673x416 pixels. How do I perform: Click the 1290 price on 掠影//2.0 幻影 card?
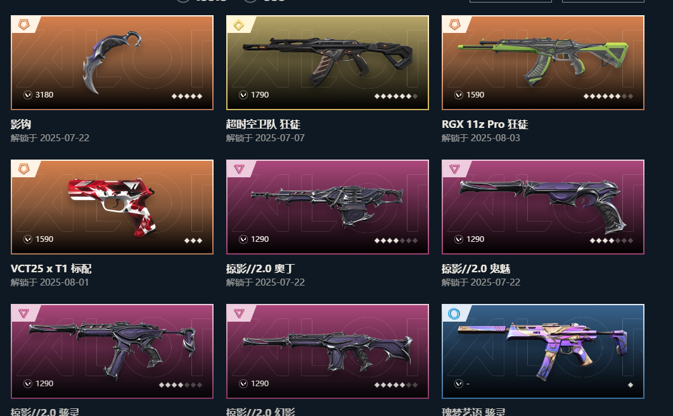(x=260, y=384)
